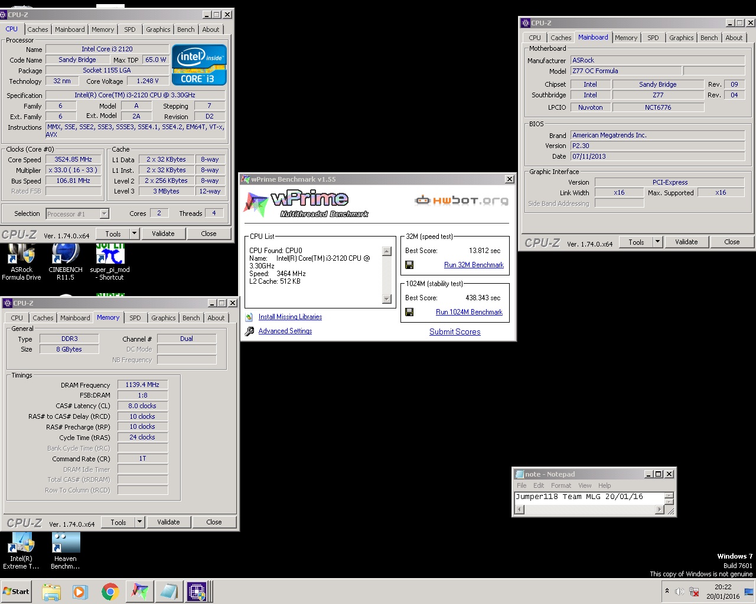
Task: Open About tab in Mainboard CPU-Z window
Action: tap(734, 38)
